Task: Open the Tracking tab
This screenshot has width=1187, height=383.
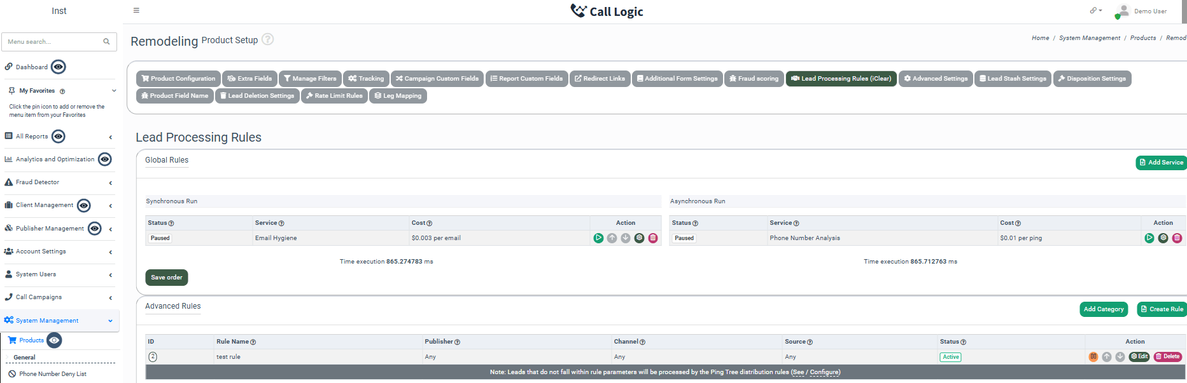Action: (x=366, y=79)
